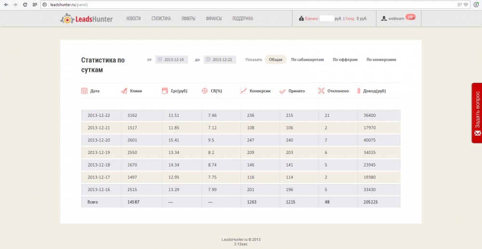Click the user profile silhouette icon

point(384,18)
